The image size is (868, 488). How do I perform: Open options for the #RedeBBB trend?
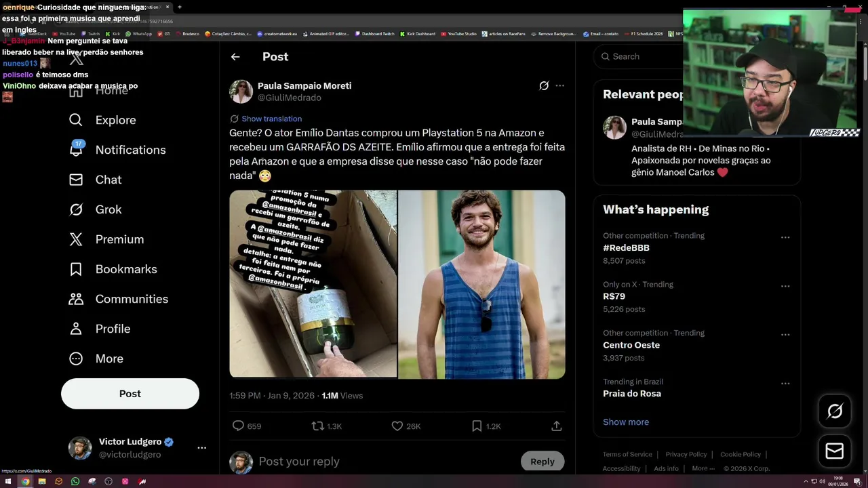(x=785, y=237)
